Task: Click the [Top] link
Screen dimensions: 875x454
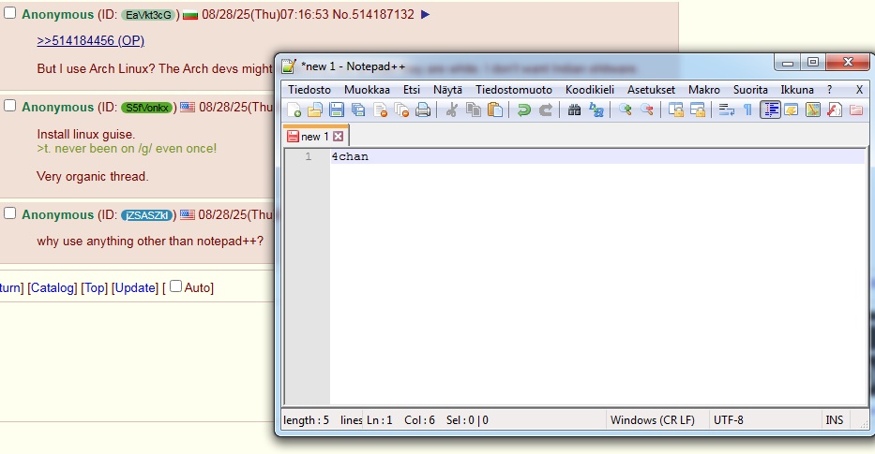Action: (x=95, y=287)
